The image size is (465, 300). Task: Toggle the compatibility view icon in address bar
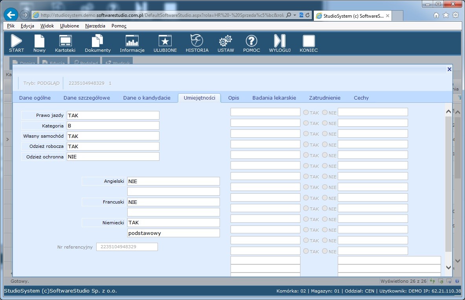pyautogui.click(x=301, y=15)
